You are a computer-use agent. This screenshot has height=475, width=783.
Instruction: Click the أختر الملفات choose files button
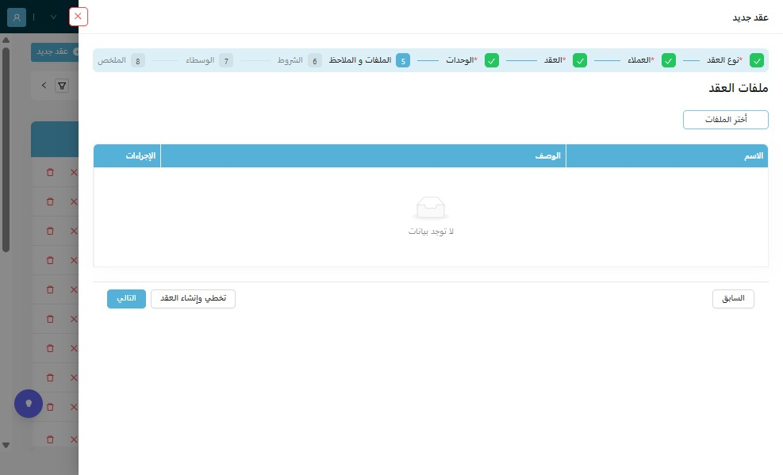[725, 120]
